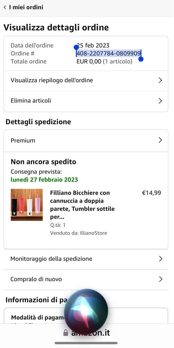Tap Monitoraggio della spedizione label

pyautogui.click(x=51, y=259)
